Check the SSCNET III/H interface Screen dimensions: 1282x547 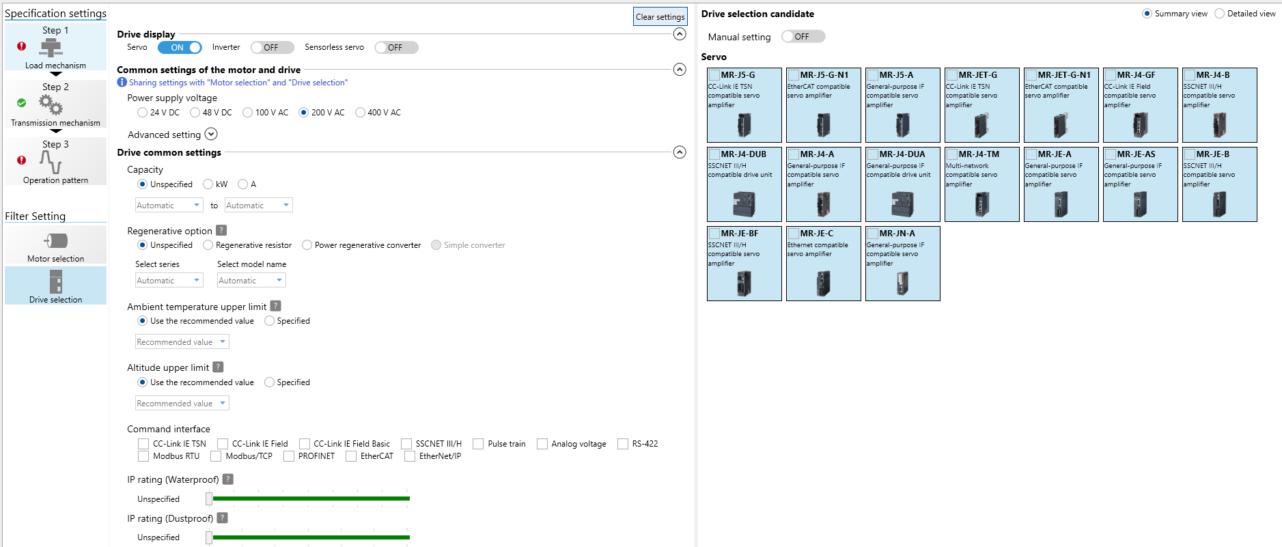(x=406, y=444)
